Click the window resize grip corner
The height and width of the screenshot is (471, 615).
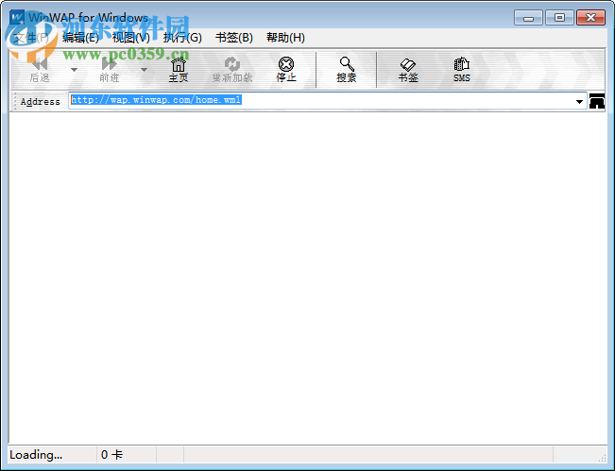click(x=602, y=457)
